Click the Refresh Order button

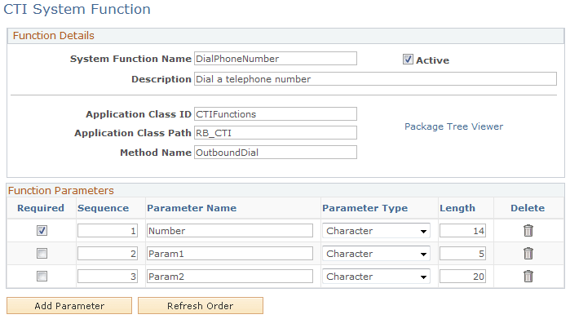201,306
